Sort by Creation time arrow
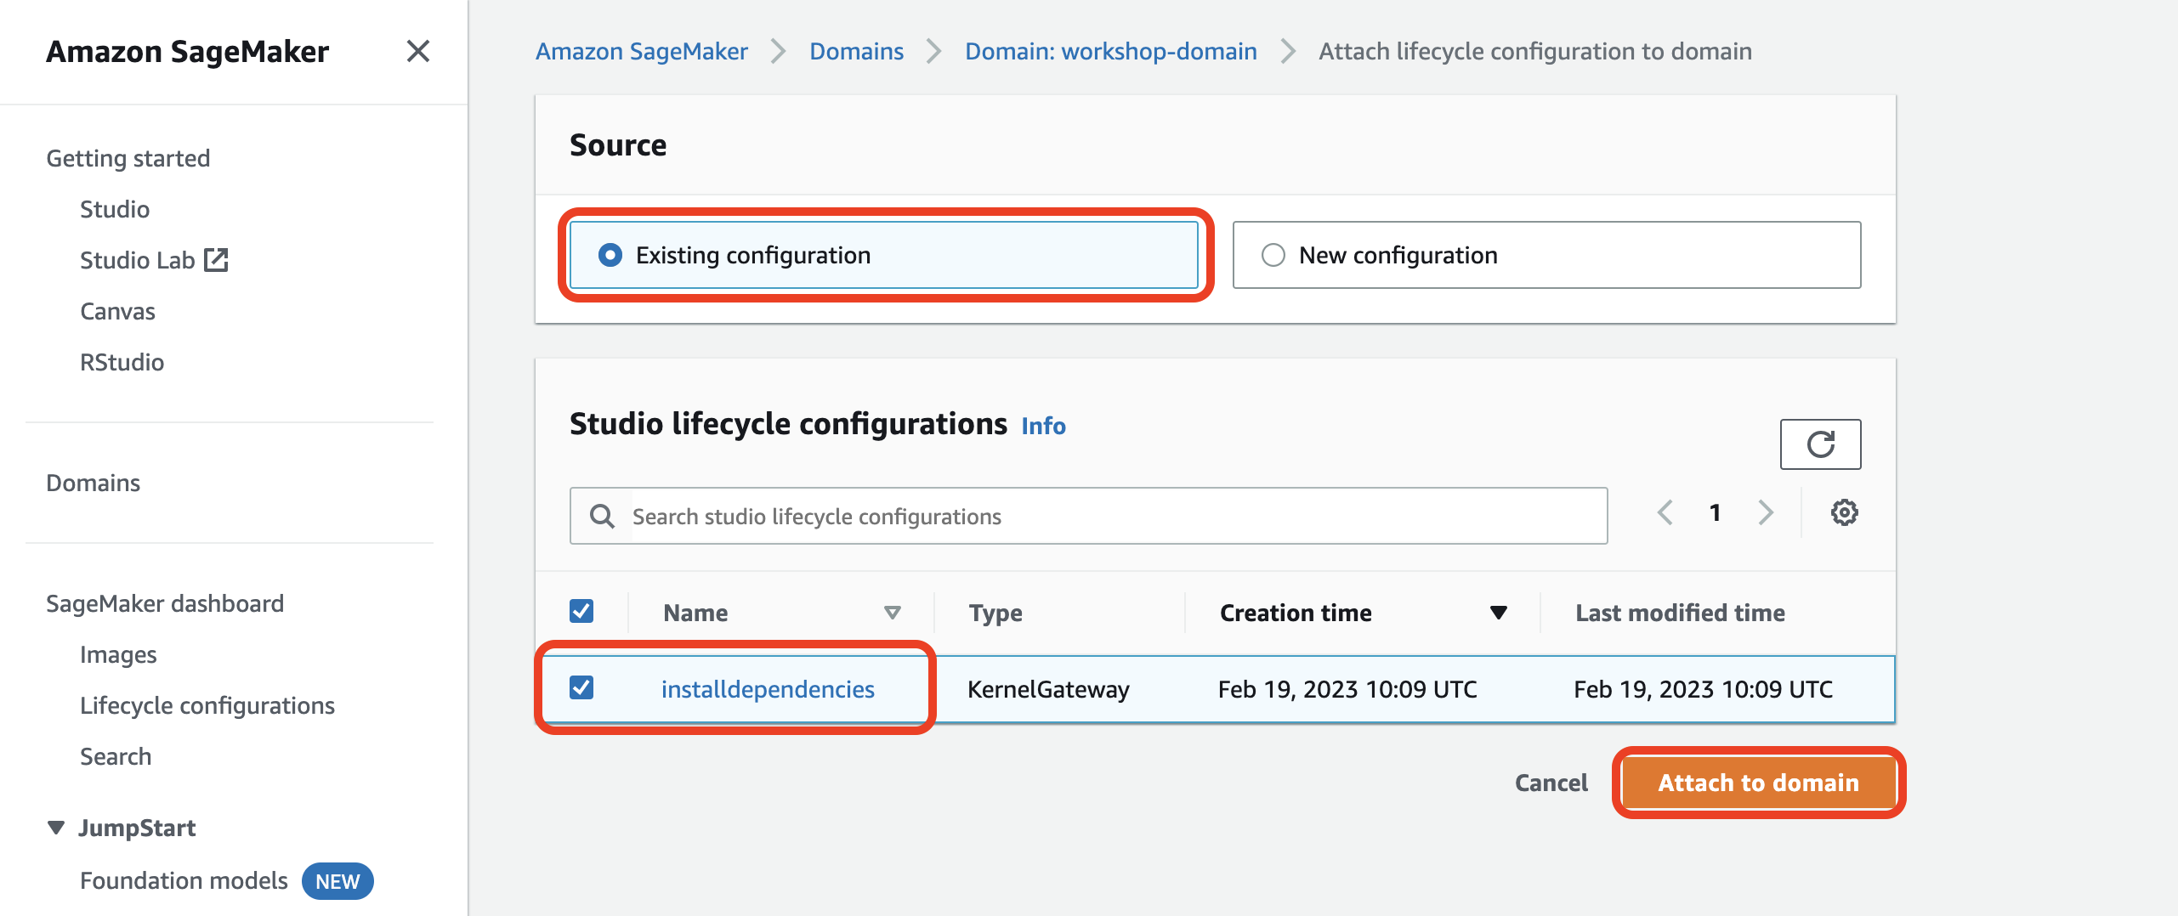This screenshot has height=916, width=2178. (1498, 613)
